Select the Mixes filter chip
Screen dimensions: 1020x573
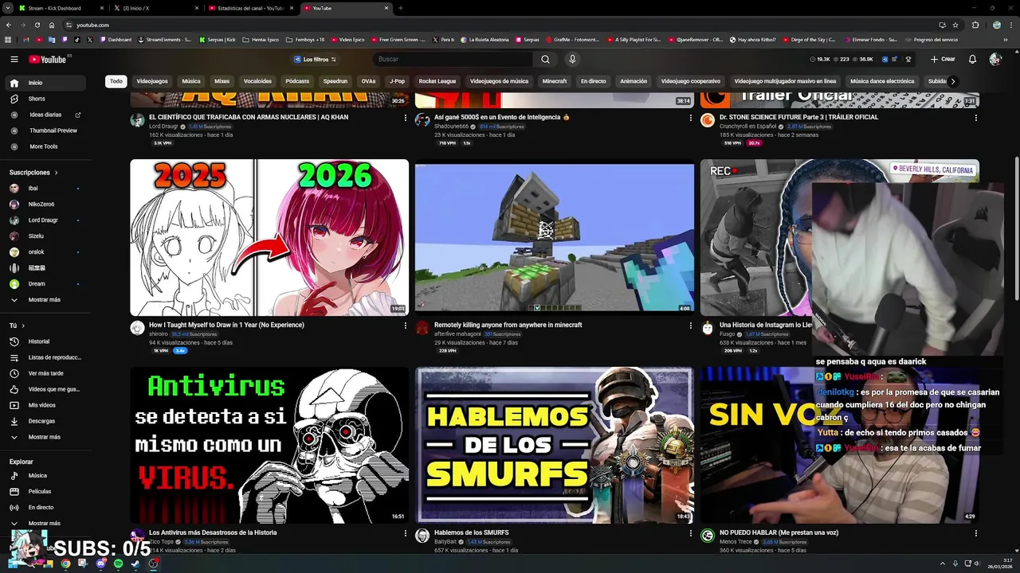[x=222, y=81]
